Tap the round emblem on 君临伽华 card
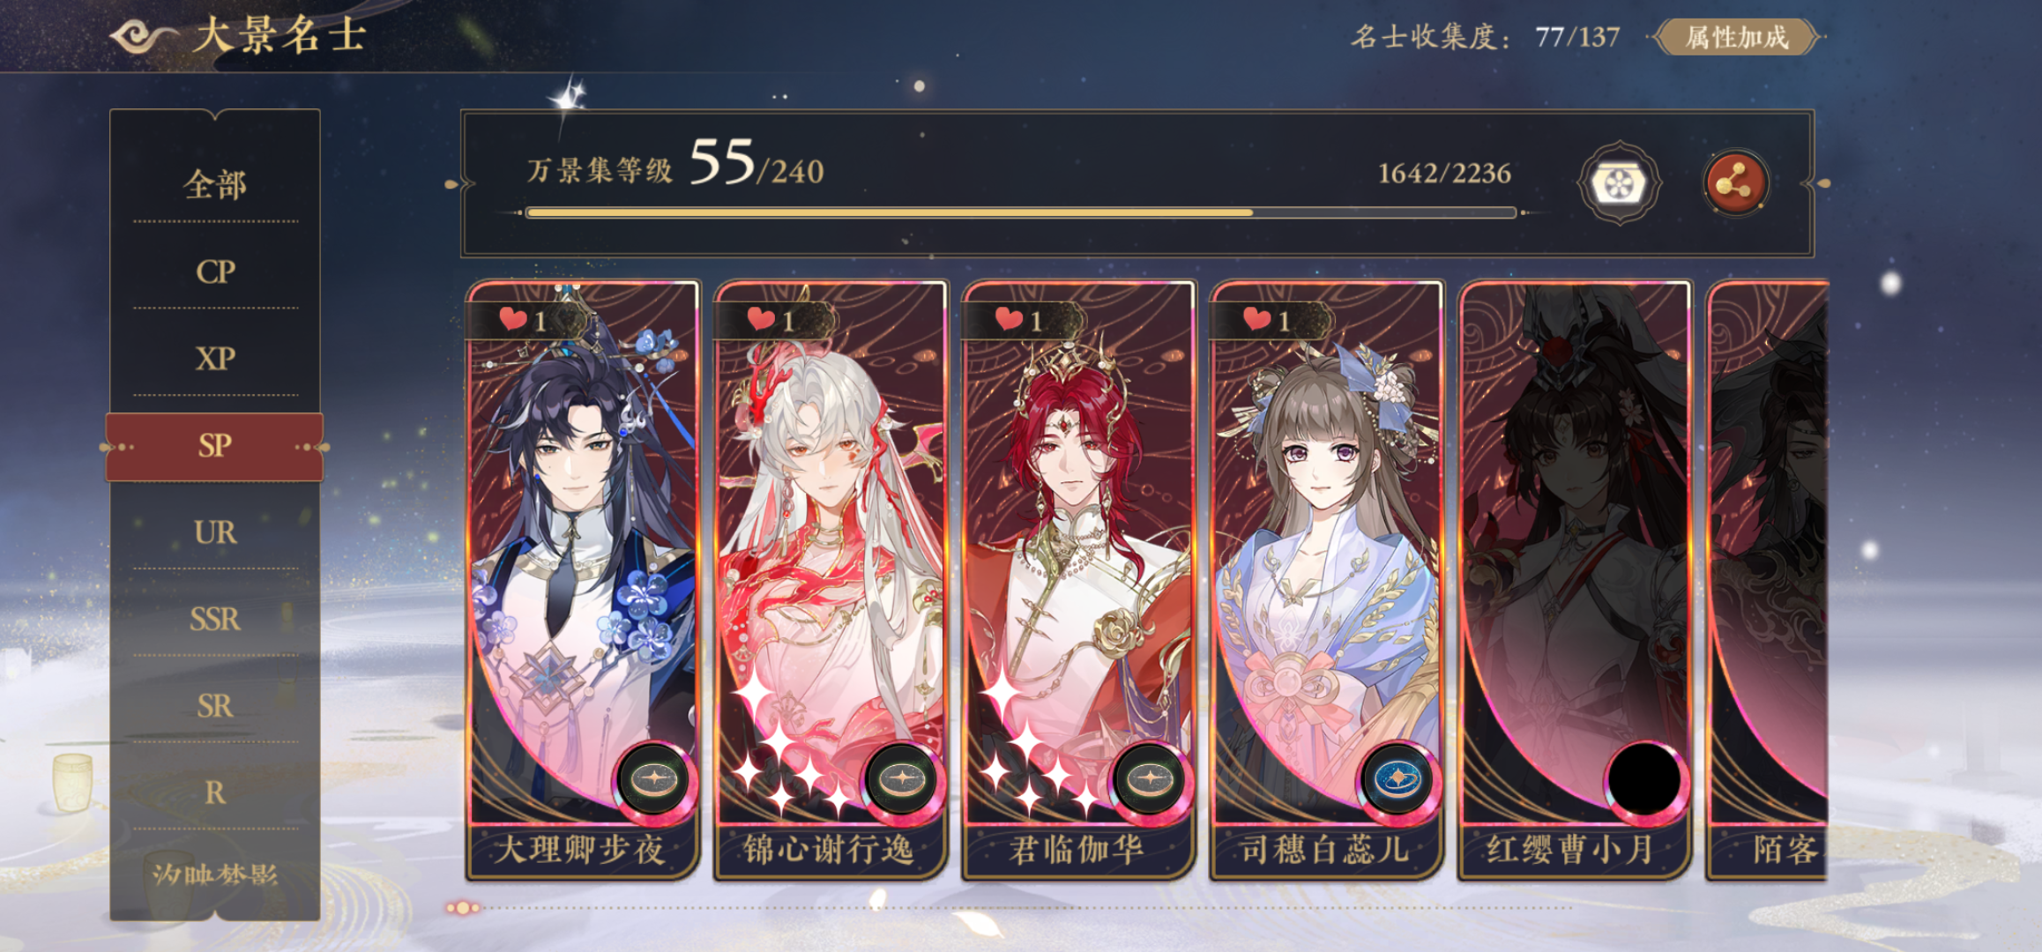The width and height of the screenshot is (2042, 952). [1150, 779]
